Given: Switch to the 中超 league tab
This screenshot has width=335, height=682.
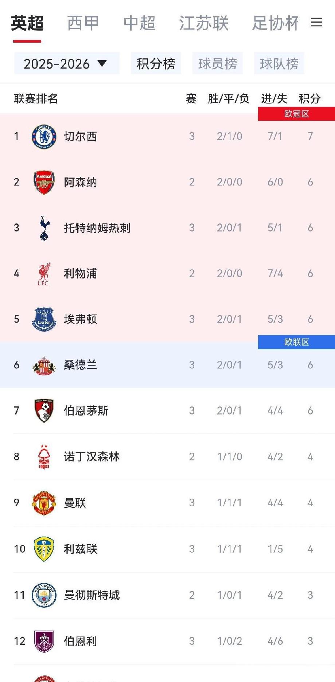Looking at the screenshot, I should (x=140, y=23).
